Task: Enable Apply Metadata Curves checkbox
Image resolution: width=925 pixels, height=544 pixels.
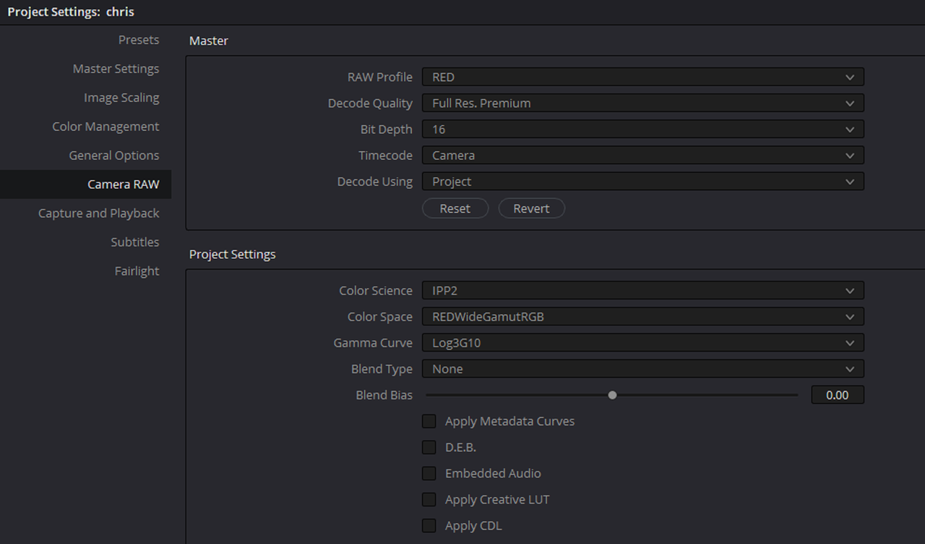Action: [x=429, y=421]
